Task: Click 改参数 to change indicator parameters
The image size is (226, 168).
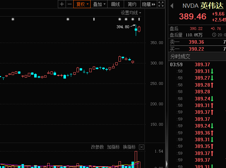Action: tap(97, 147)
